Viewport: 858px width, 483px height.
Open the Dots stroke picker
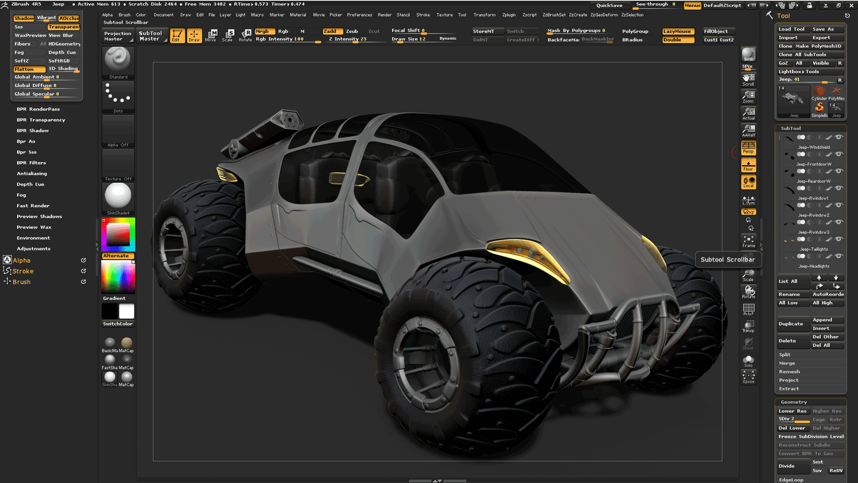tap(118, 97)
